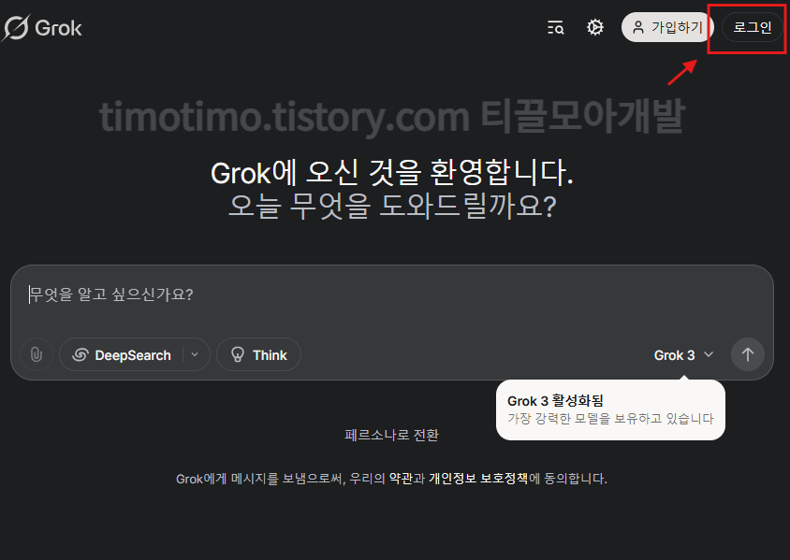Image resolution: width=790 pixels, height=560 pixels.
Task: Click the person icon in 가입하기 button
Action: 638,27
